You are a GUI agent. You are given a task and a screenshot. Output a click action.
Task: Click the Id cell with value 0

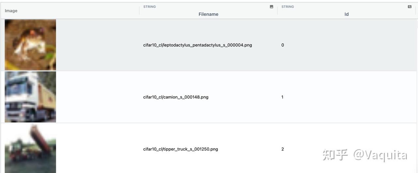[x=283, y=45]
